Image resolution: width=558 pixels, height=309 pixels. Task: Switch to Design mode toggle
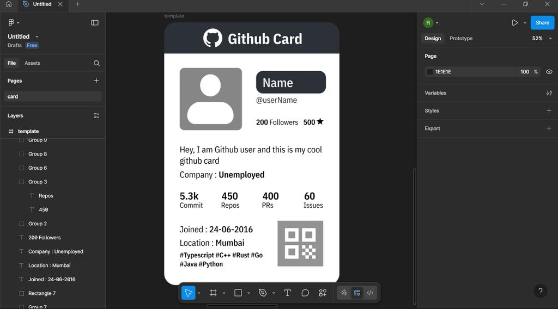357,293
